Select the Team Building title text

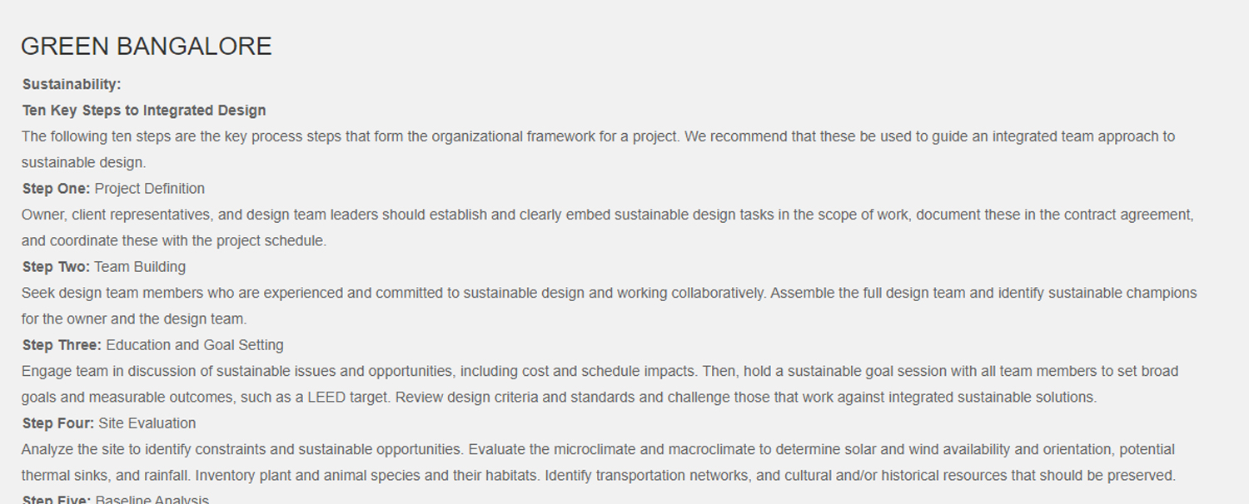pyautogui.click(x=140, y=267)
